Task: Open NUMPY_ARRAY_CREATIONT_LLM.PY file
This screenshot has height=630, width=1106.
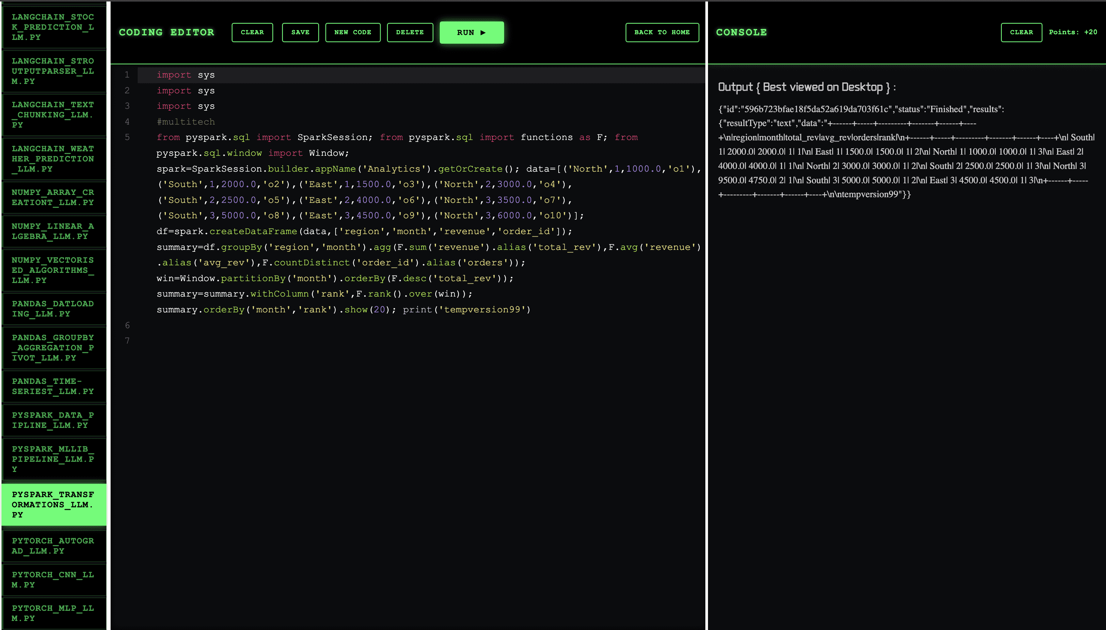Action: click(x=54, y=197)
